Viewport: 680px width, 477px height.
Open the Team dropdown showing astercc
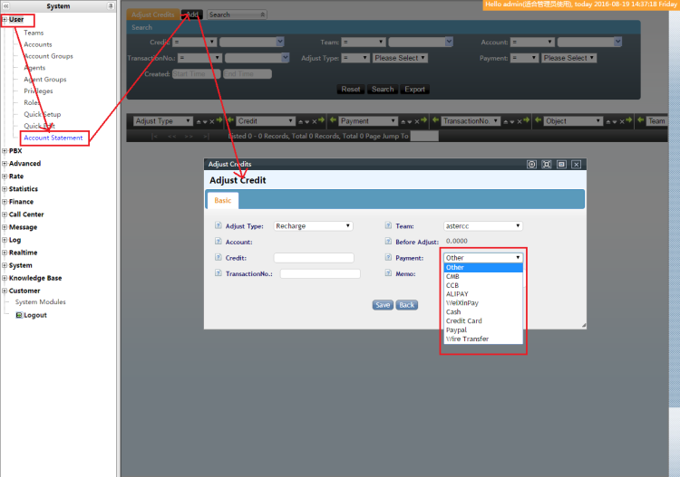[483, 226]
